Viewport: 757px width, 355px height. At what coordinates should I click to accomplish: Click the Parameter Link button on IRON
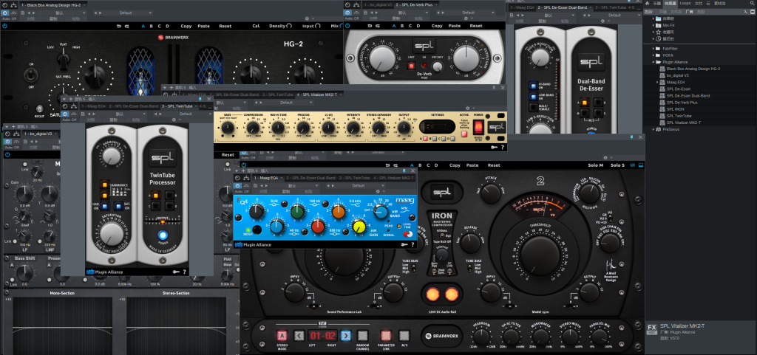coord(385,336)
